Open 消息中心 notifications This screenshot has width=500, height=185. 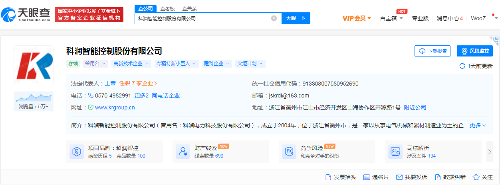coord(450,18)
